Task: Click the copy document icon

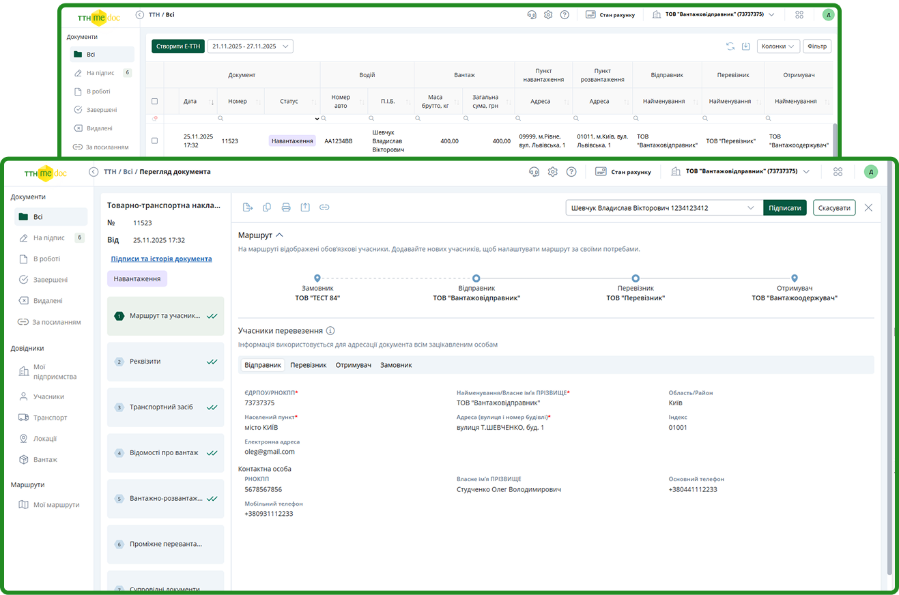Action: point(267,207)
